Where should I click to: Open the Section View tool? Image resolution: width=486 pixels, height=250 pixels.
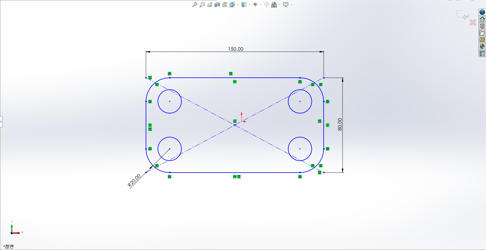coord(217,5)
